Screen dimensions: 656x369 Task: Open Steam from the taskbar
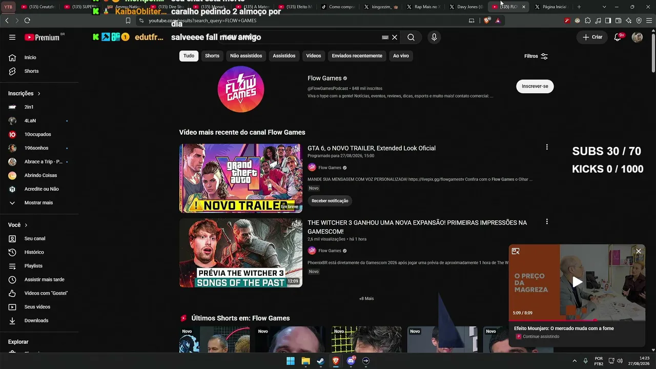click(320, 361)
